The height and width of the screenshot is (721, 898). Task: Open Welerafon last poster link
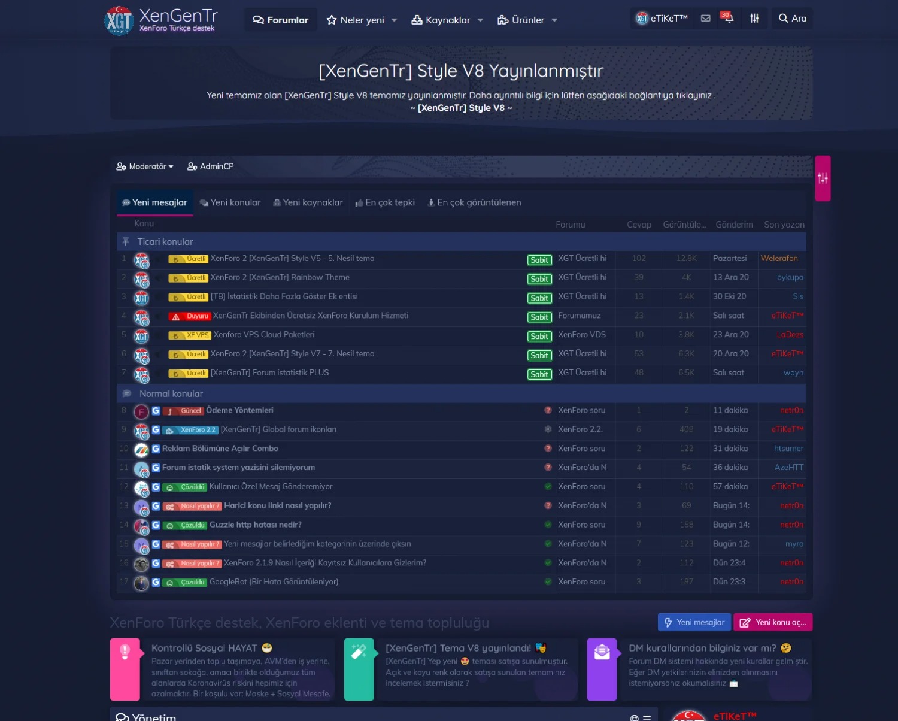779,258
